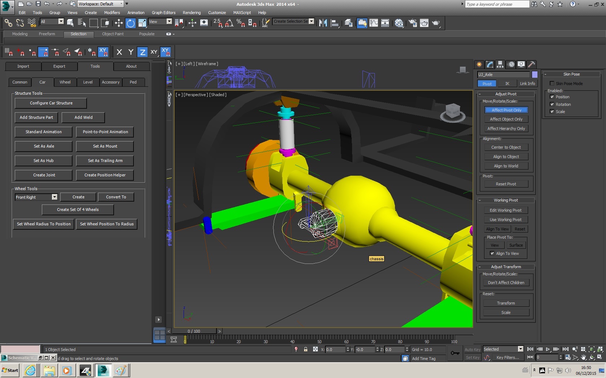Viewport: 606px width, 378px height.
Task: Uncheck the Rotation checkbox in Skin Pose
Action: point(552,104)
